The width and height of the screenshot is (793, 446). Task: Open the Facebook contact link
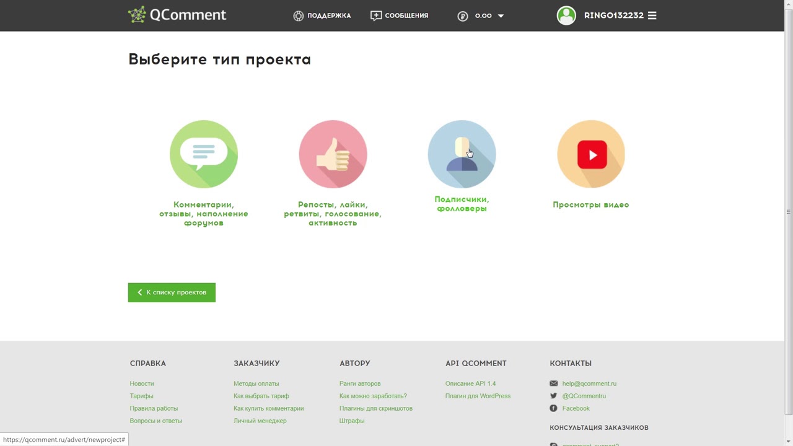click(x=576, y=408)
